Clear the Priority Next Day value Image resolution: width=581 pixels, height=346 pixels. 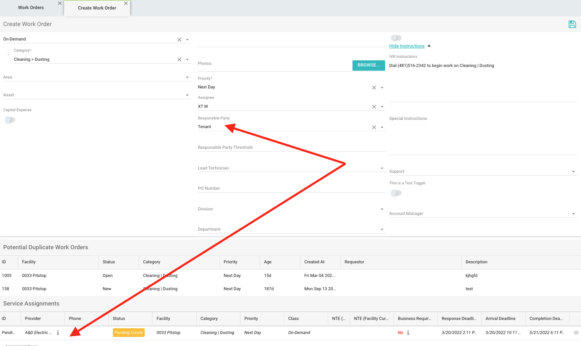(374, 88)
